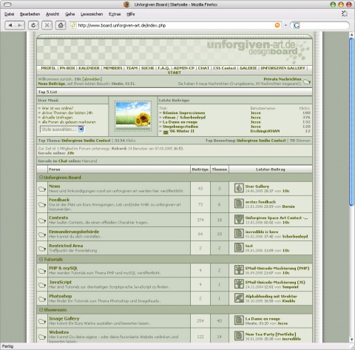
Task: Open the Datei menu
Action: point(9,14)
